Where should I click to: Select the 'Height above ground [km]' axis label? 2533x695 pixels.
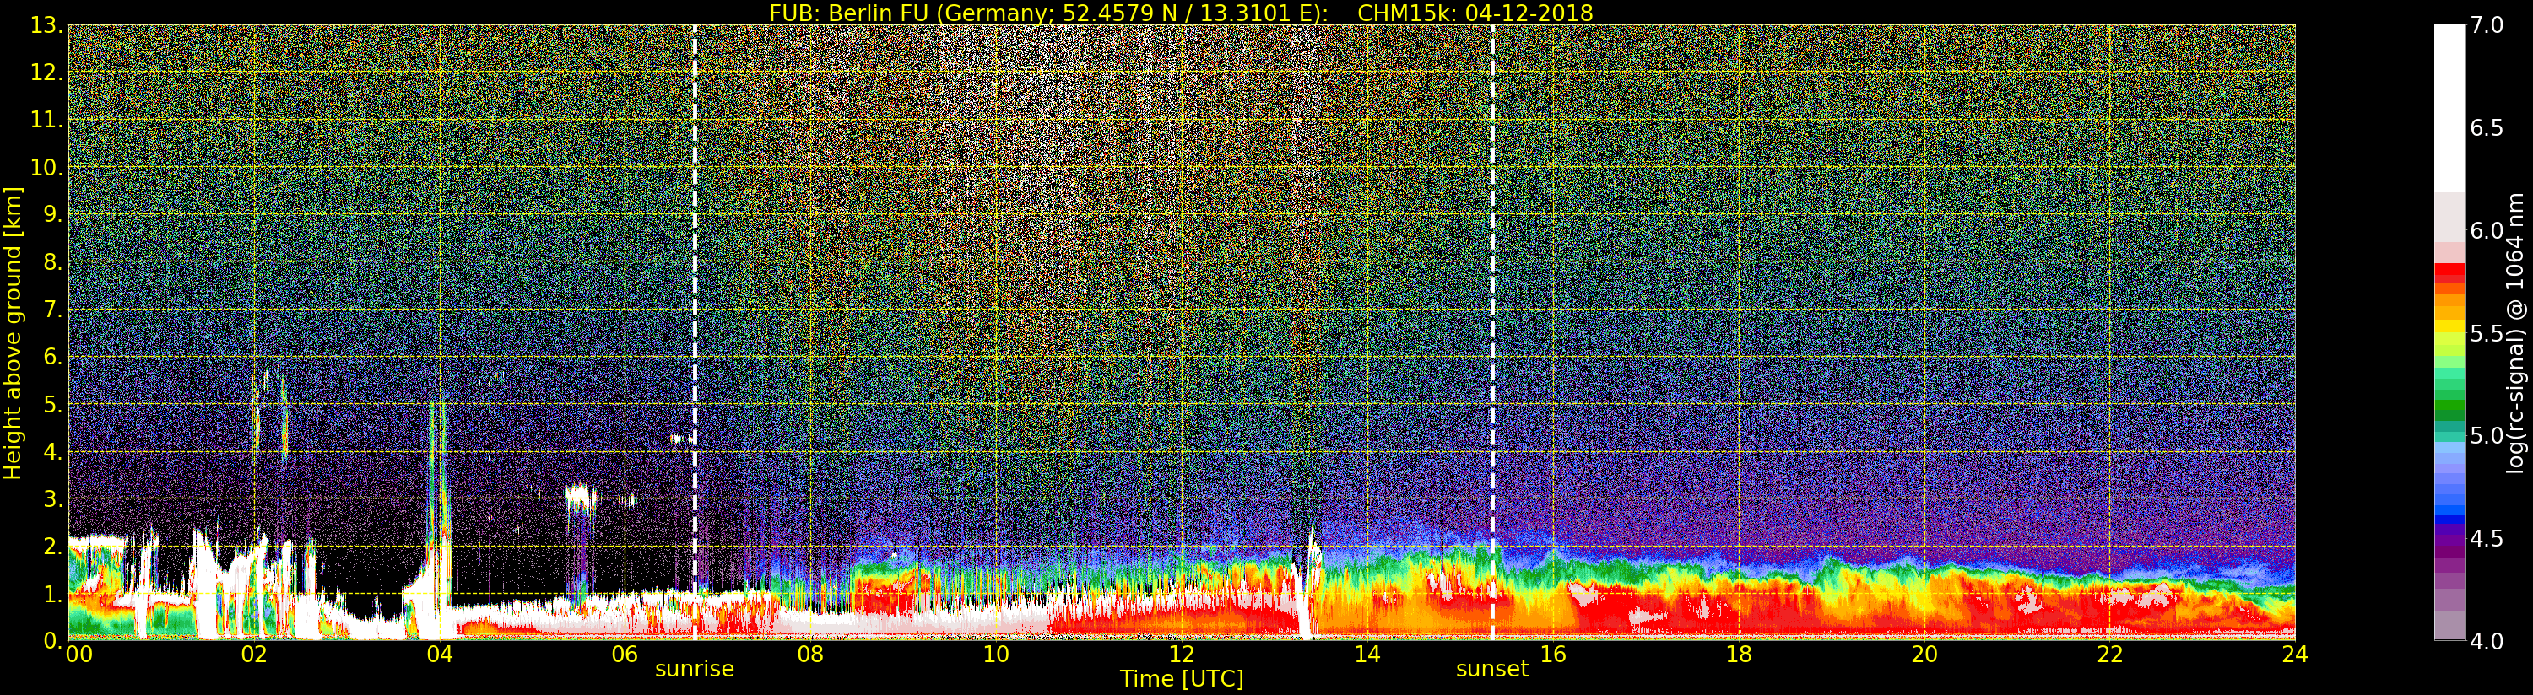pos(13,332)
